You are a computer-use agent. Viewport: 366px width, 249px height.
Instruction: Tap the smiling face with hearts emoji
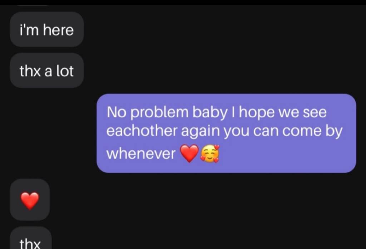coord(210,153)
